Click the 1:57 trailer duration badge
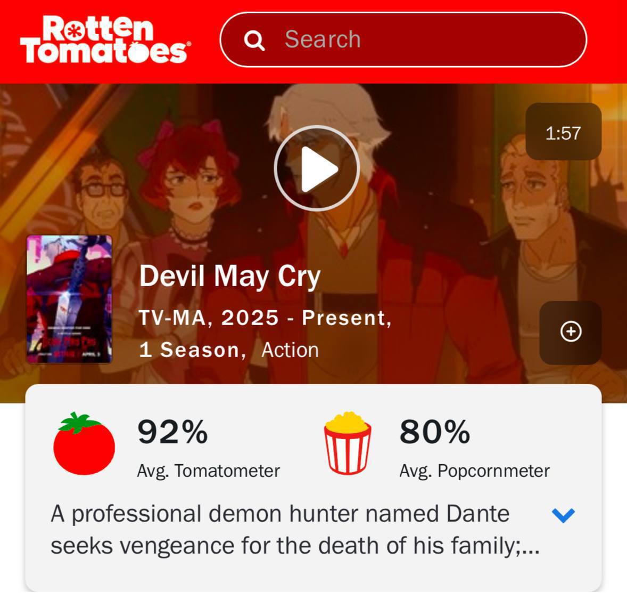The image size is (627, 599). [x=564, y=132]
